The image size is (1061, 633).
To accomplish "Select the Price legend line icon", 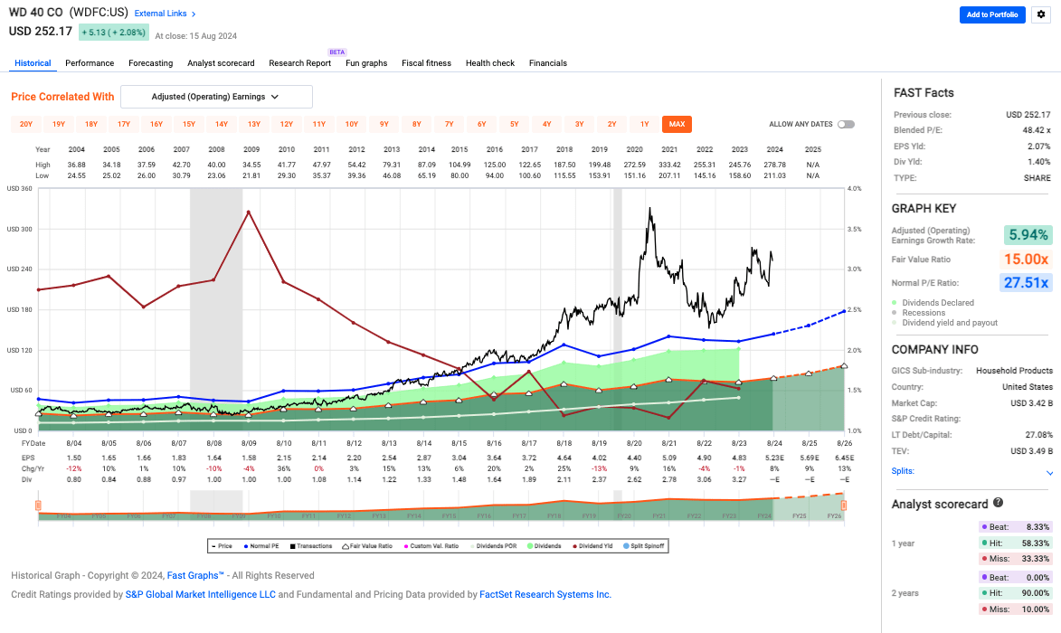I will pyautogui.click(x=214, y=546).
